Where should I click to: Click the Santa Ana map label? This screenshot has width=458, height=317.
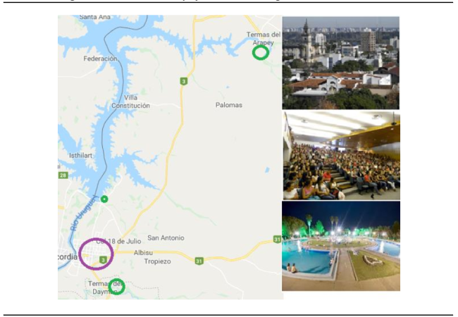95,17
